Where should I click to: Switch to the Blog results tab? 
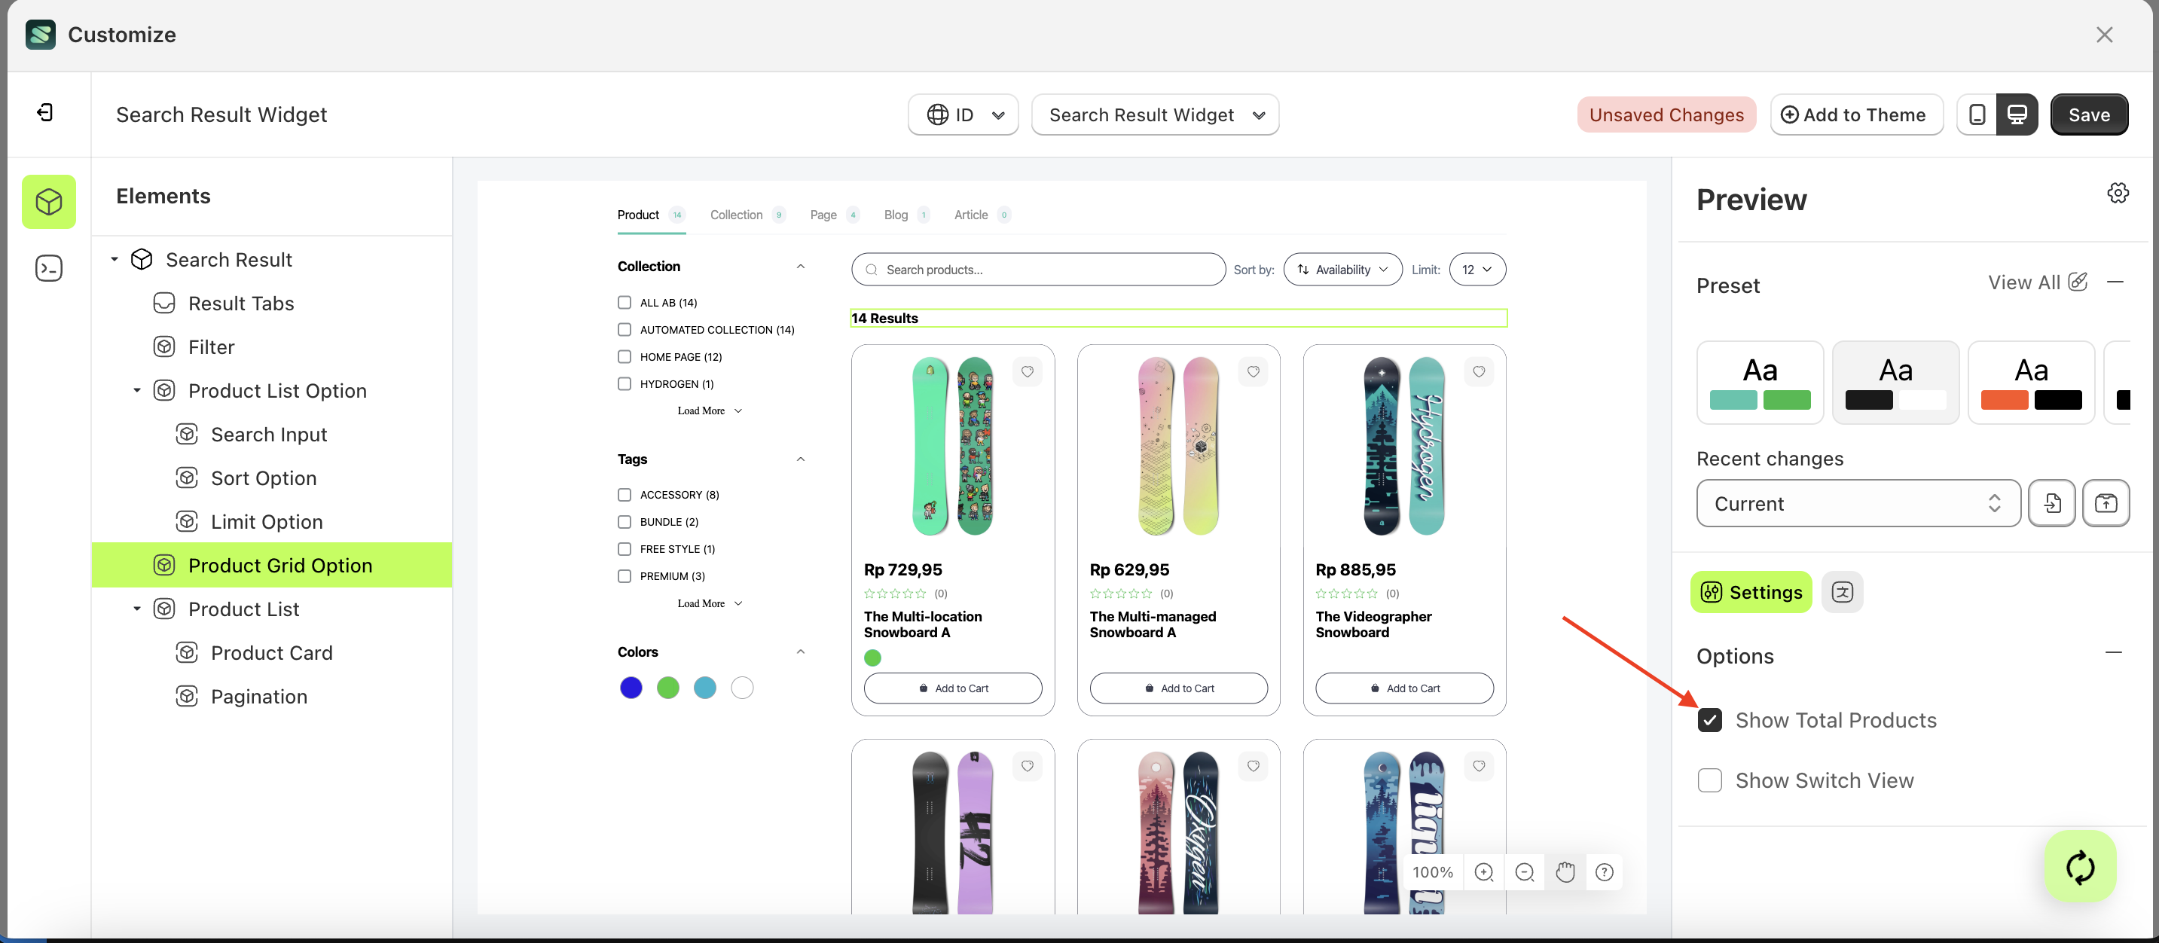895,215
